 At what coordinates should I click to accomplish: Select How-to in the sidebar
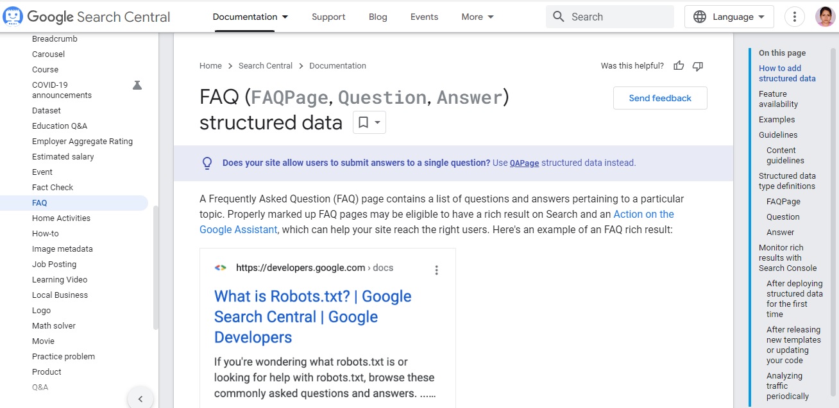pos(46,234)
